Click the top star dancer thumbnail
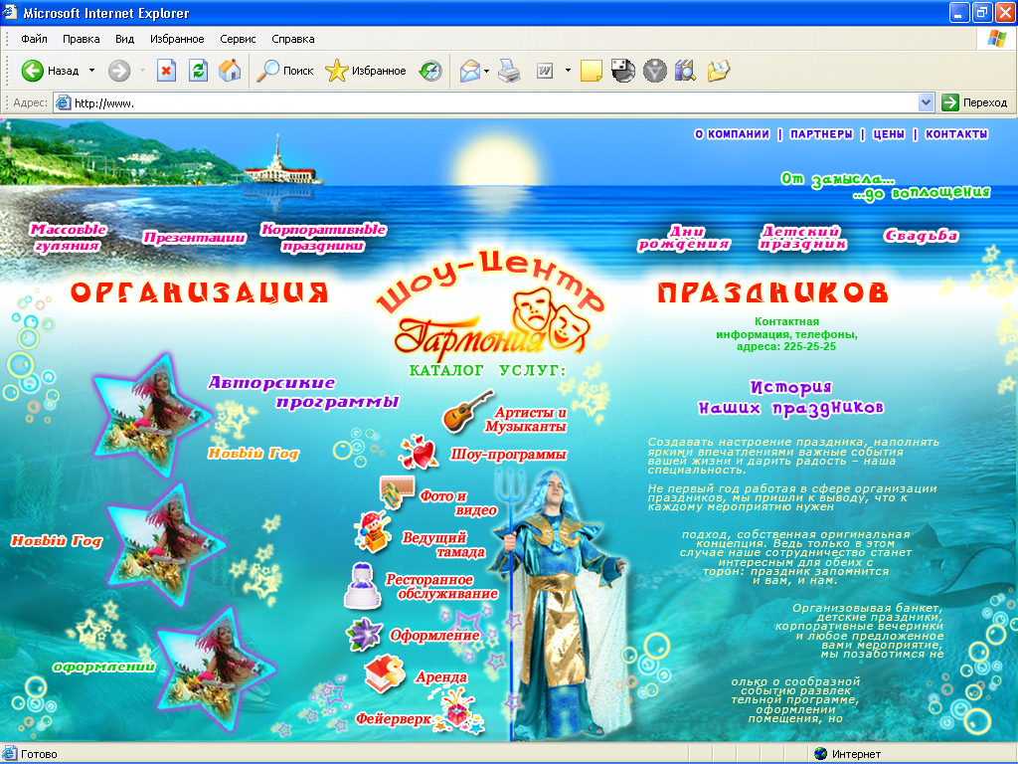Image resolution: width=1018 pixels, height=764 pixels. pos(151,416)
